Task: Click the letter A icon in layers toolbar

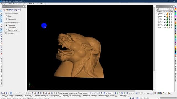Action: point(172,9)
